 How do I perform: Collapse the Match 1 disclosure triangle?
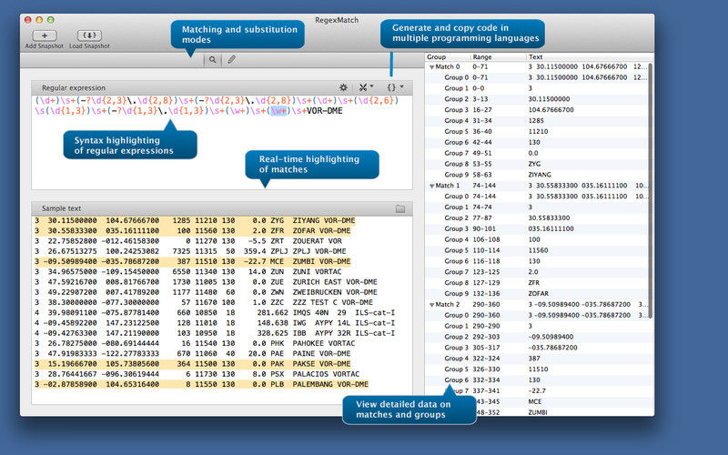pyautogui.click(x=431, y=187)
